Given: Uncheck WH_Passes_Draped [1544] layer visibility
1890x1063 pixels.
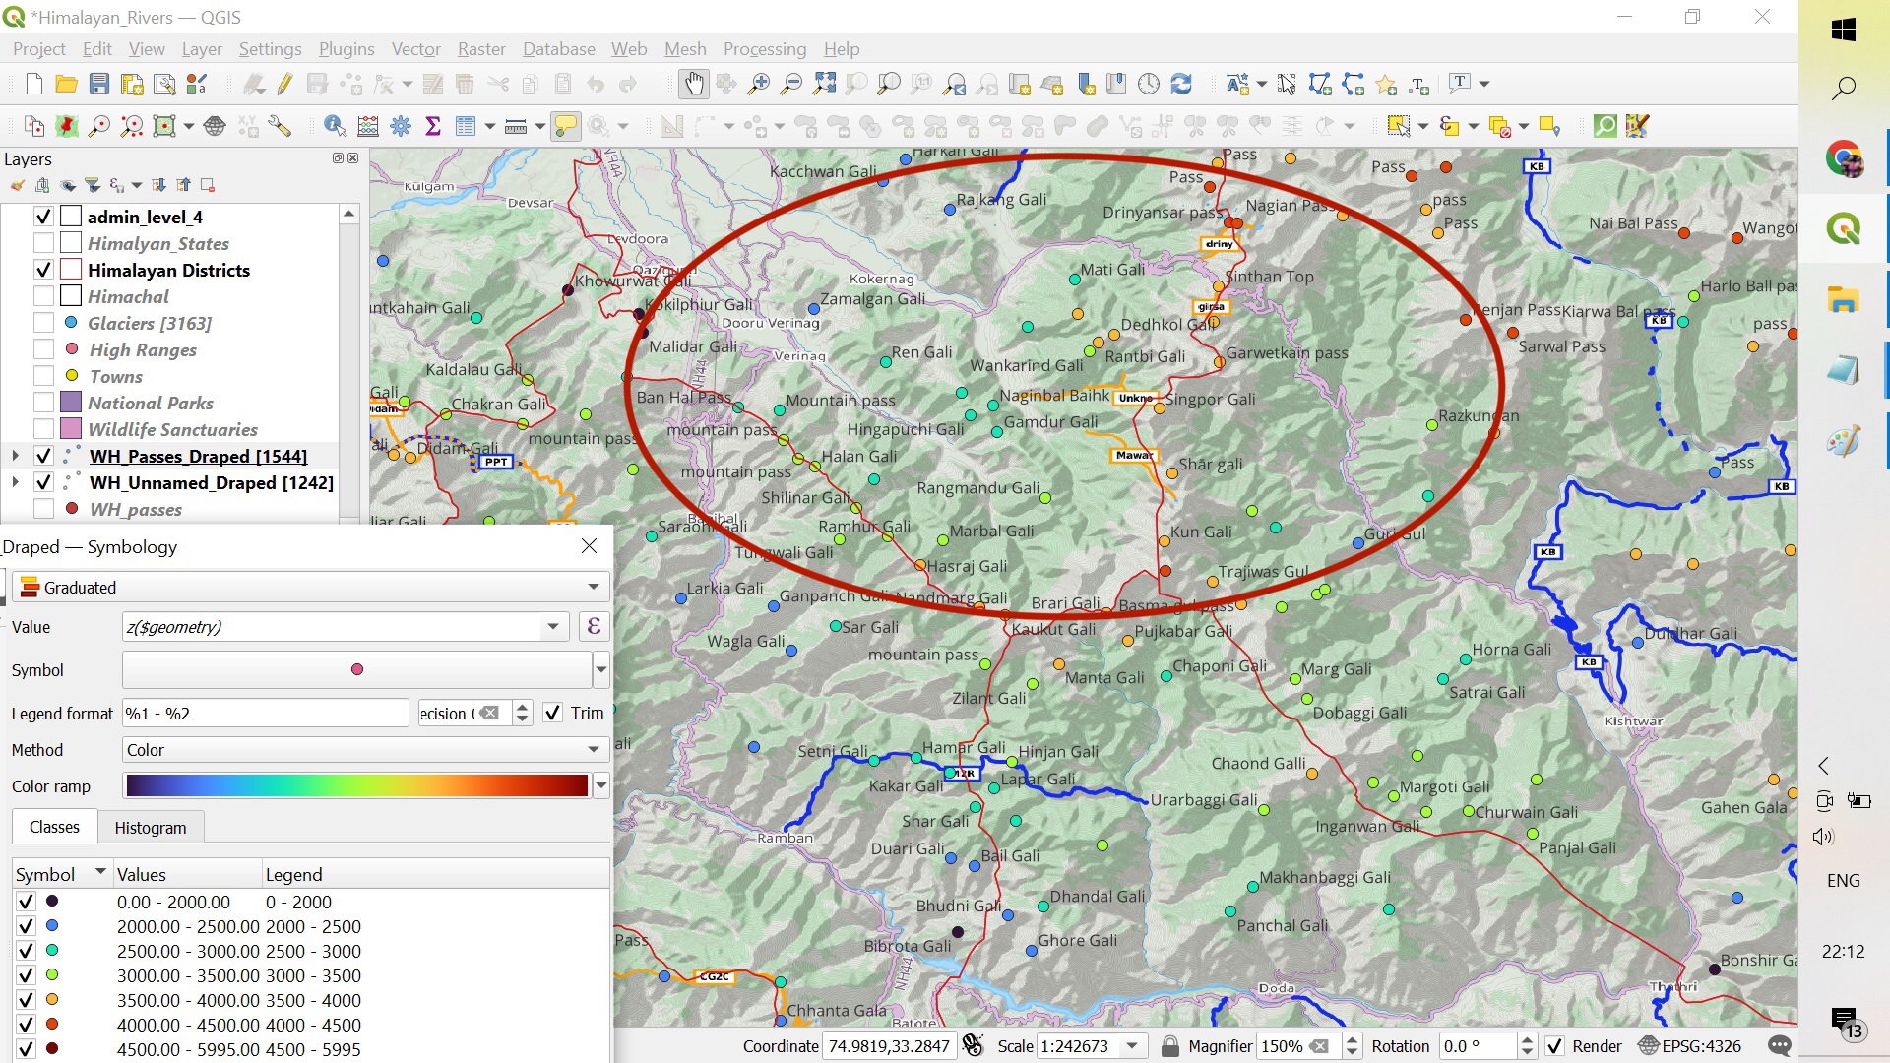Looking at the screenshot, I should (43, 456).
